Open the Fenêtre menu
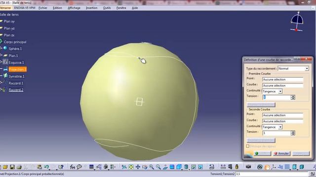The height and width of the screenshot is (177, 316). click(x=121, y=8)
